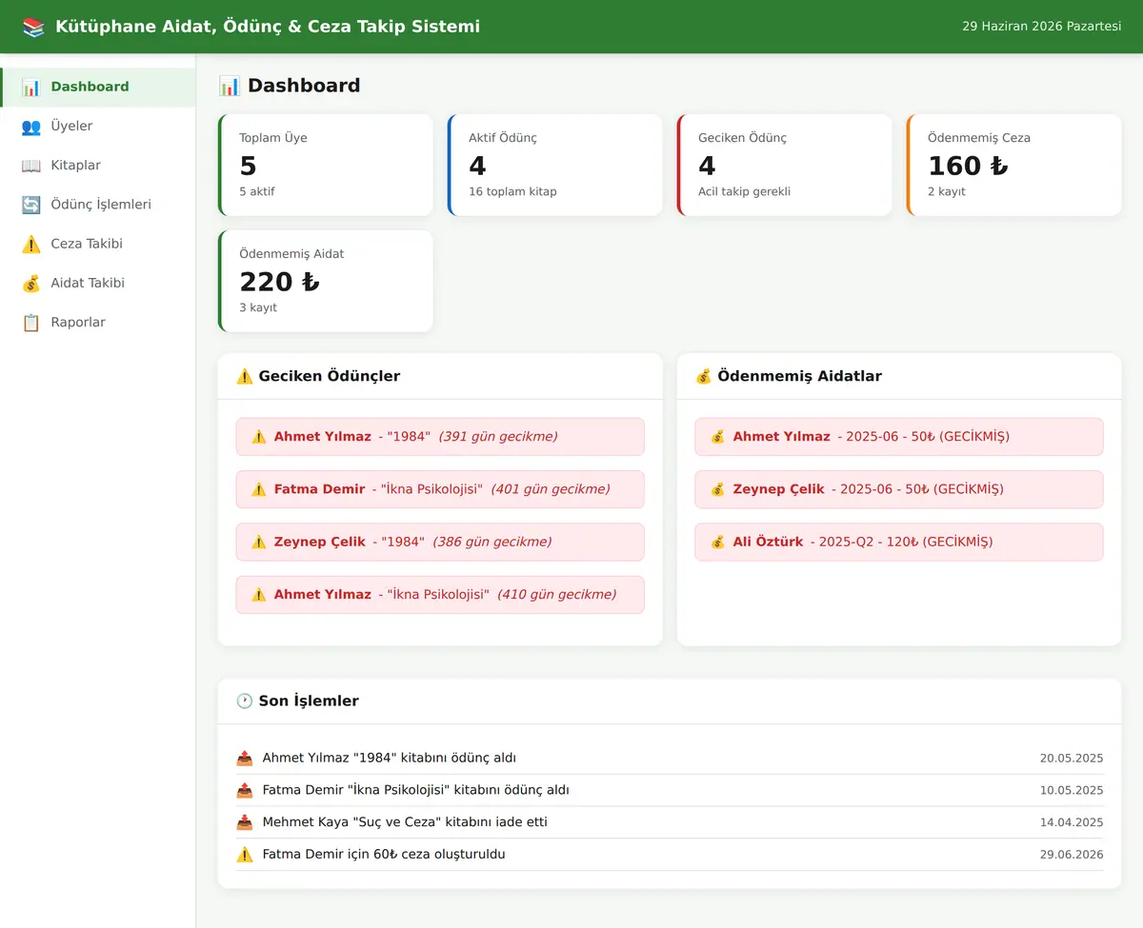
Task: Navigate to Ödünç İşlemleri
Action: pyautogui.click(x=98, y=205)
